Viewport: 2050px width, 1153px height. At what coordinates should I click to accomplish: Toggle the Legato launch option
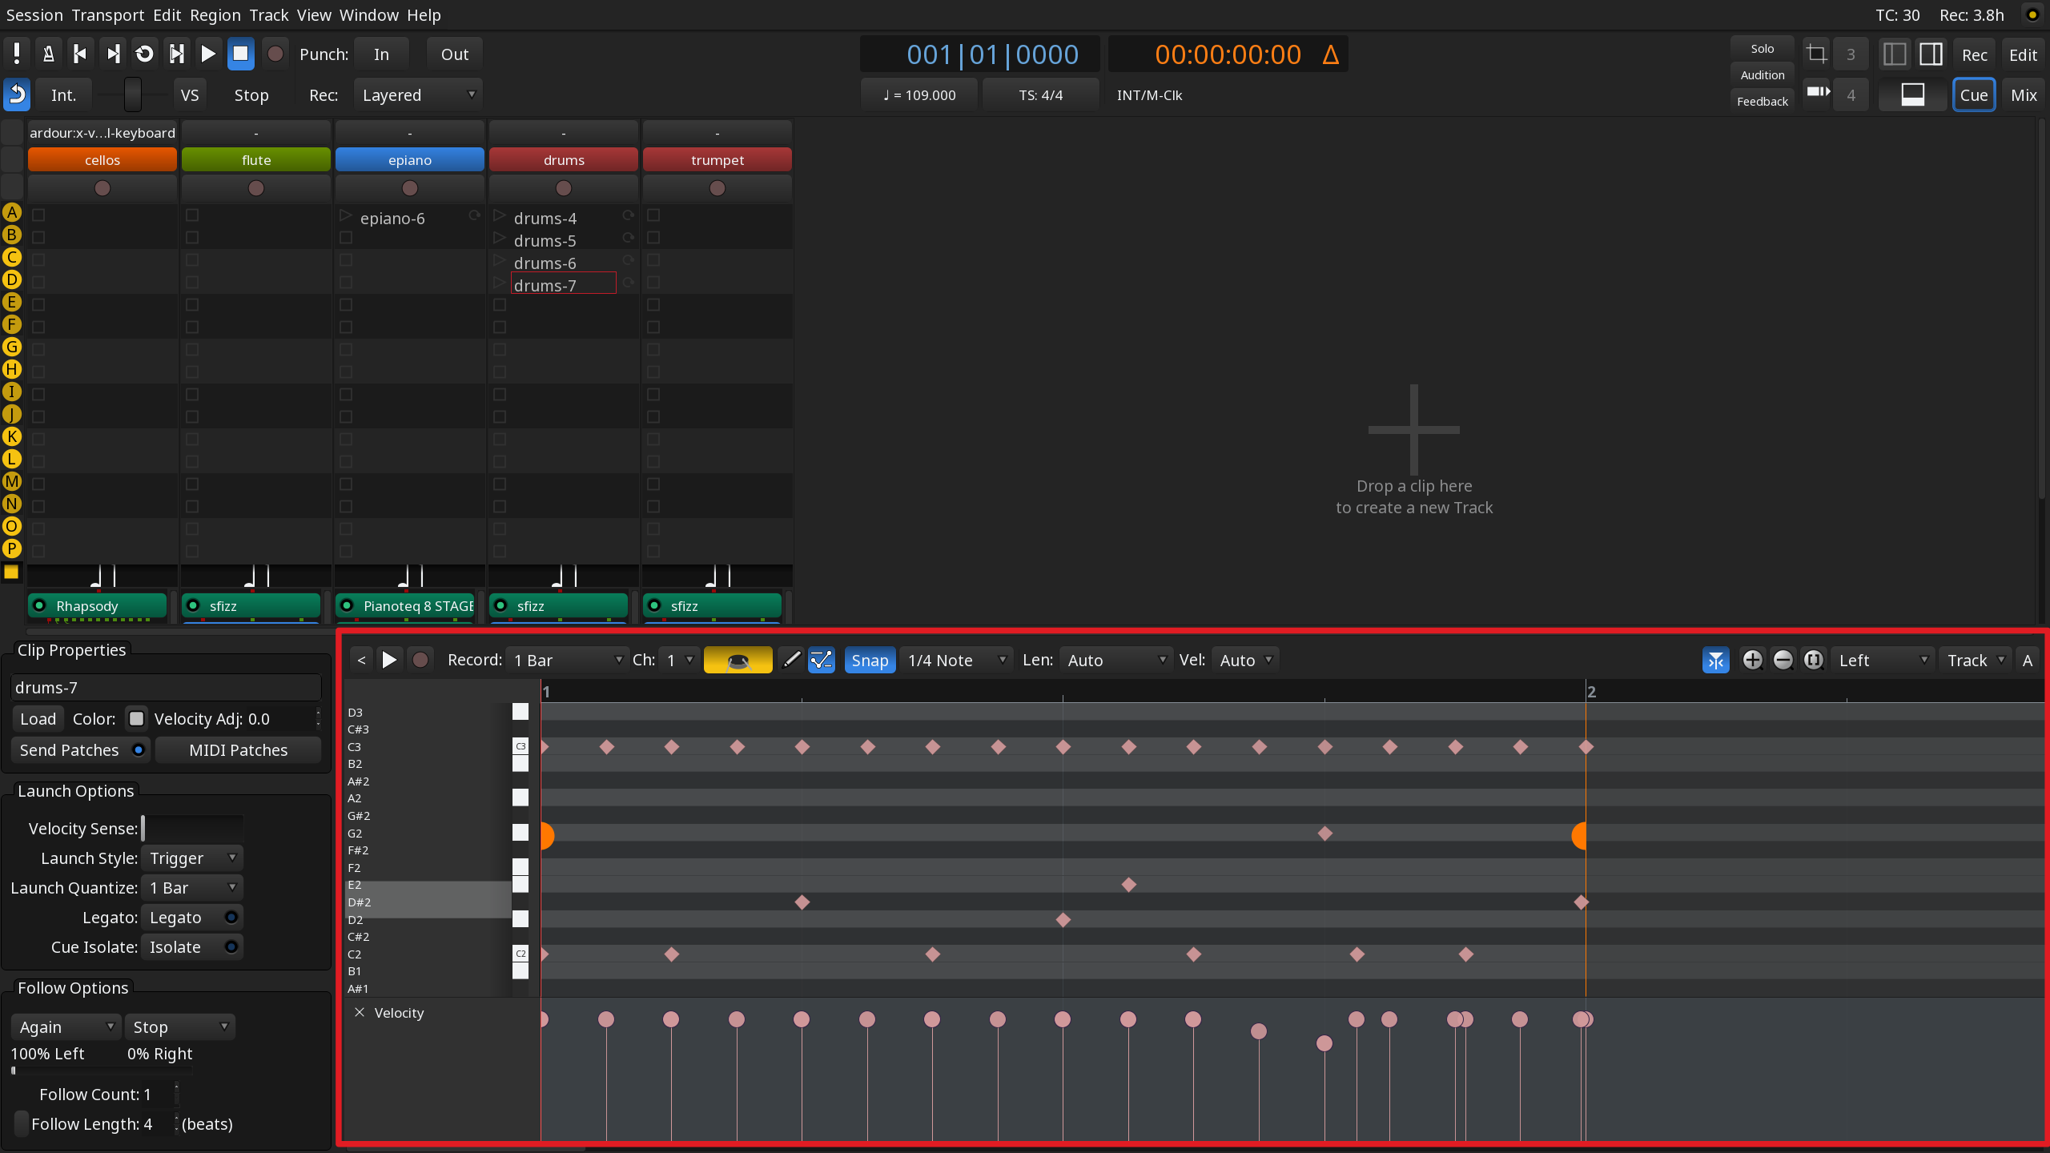[191, 917]
